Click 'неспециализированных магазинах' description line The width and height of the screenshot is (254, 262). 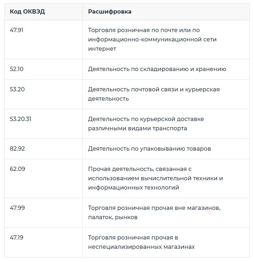click(141, 247)
